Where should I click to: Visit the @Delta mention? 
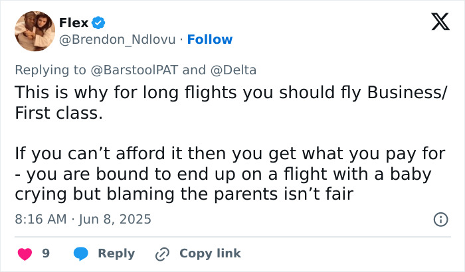(x=234, y=70)
